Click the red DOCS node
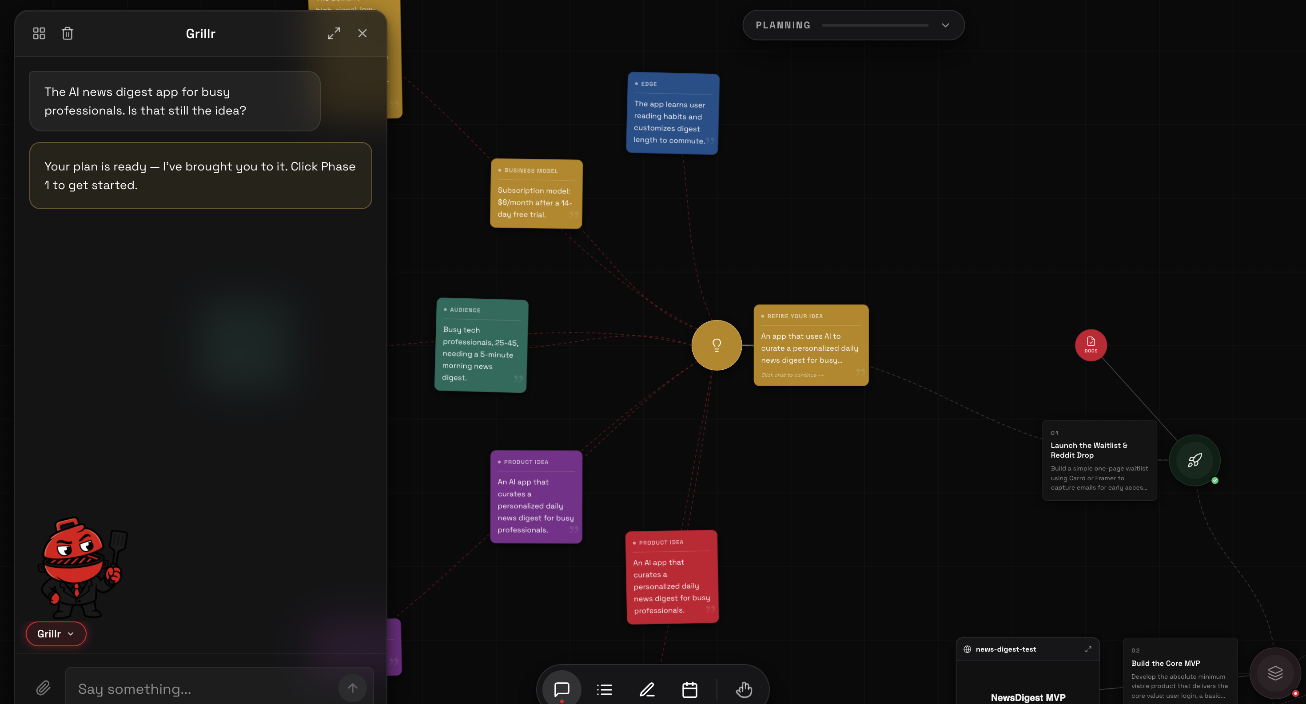The width and height of the screenshot is (1306, 704). (x=1091, y=345)
